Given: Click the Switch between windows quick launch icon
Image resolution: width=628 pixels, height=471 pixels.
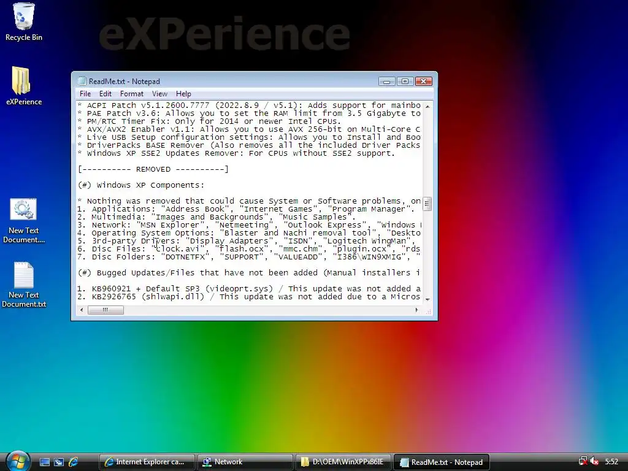Looking at the screenshot, I should pos(59,462).
